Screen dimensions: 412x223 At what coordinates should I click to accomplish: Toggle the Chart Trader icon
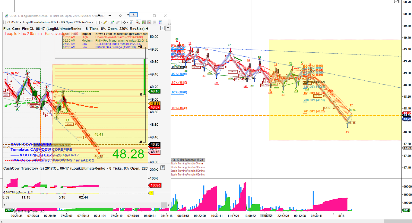pos(138,22)
